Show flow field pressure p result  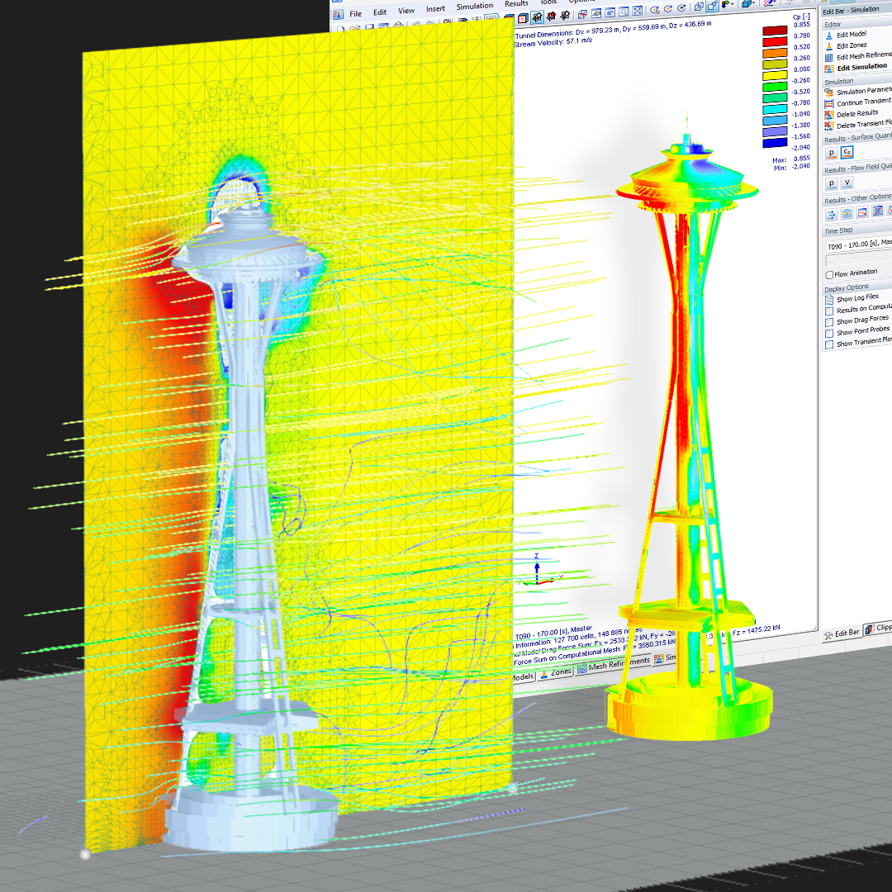click(x=831, y=183)
